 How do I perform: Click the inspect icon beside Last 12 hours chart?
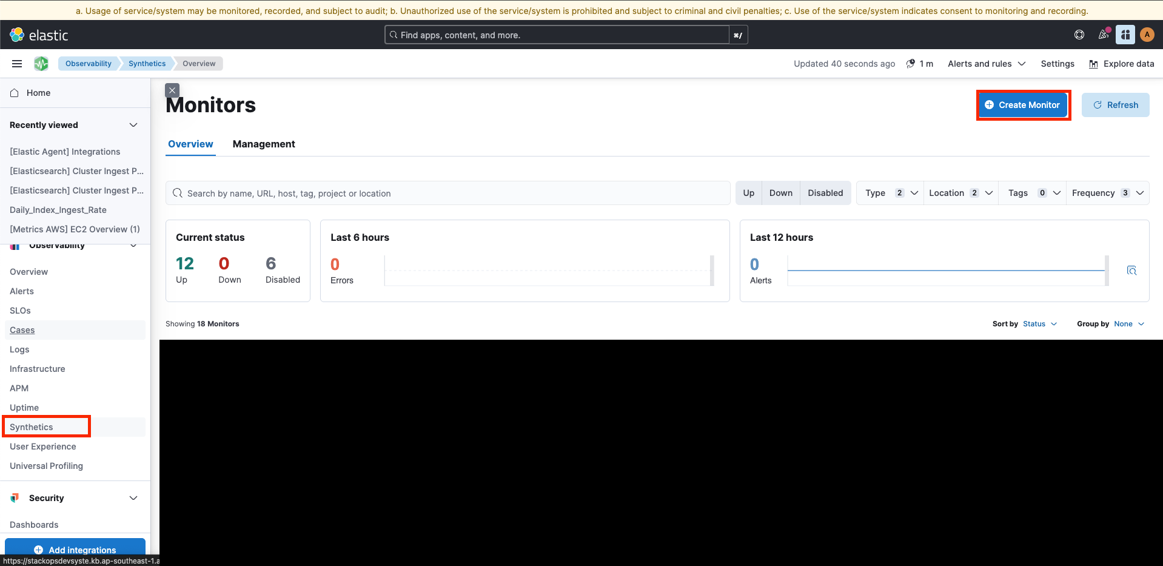tap(1132, 271)
